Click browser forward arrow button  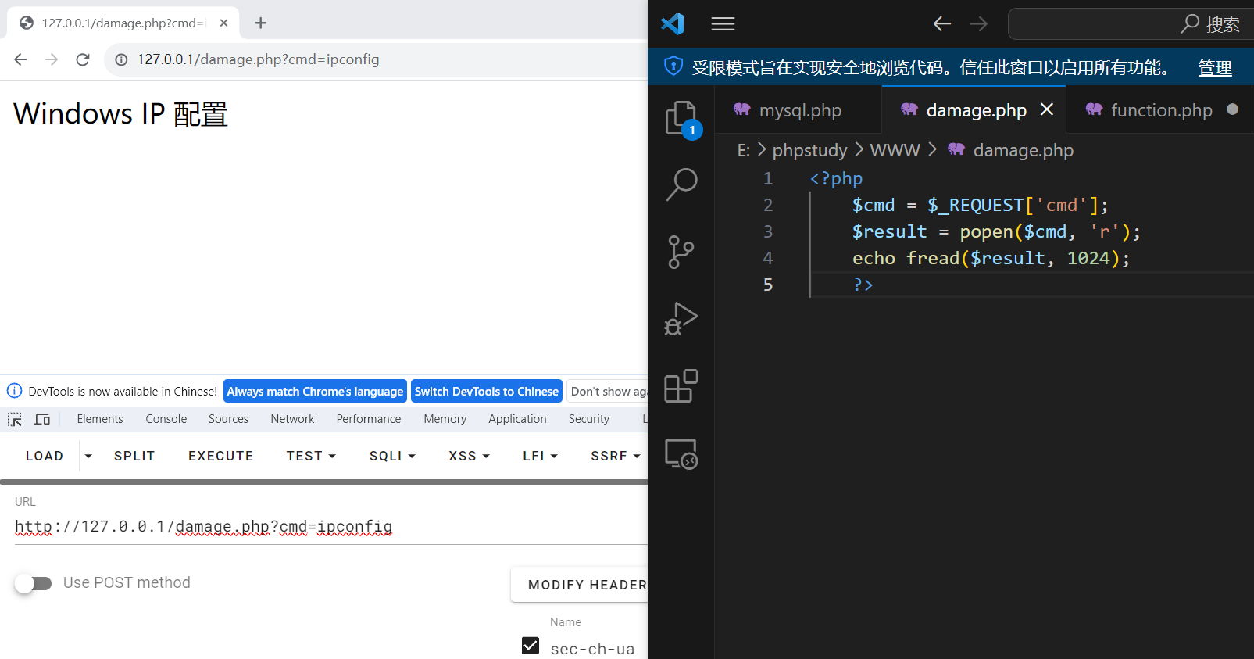click(x=52, y=59)
